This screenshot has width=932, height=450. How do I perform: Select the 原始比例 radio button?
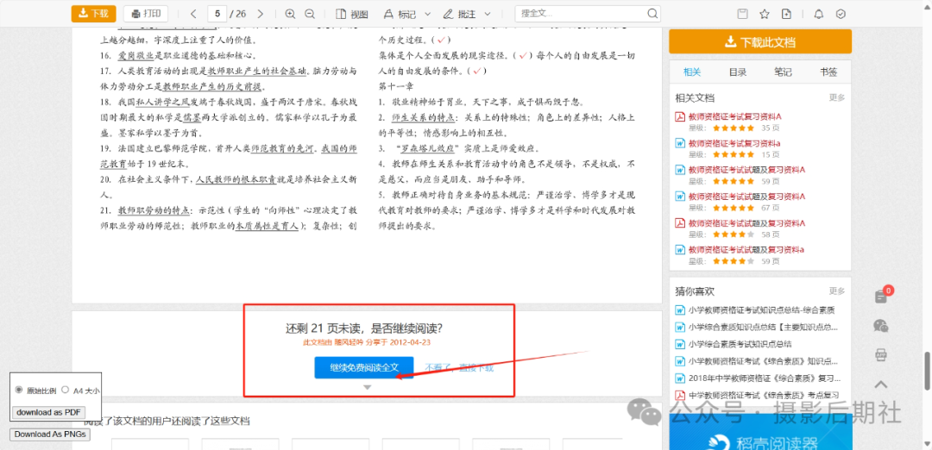tap(19, 390)
